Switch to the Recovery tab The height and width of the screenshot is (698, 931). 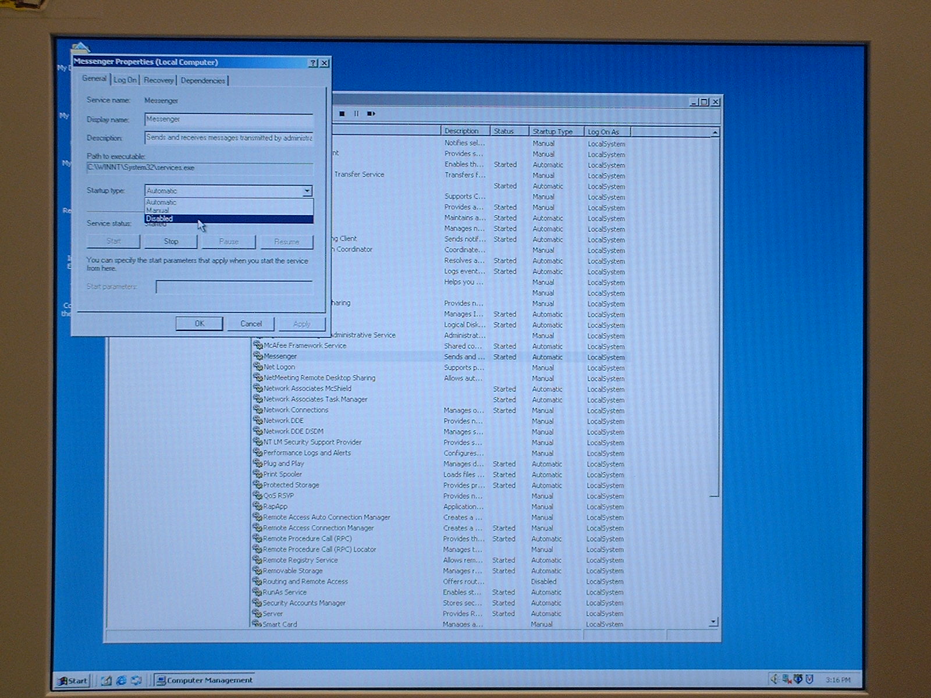coord(158,80)
